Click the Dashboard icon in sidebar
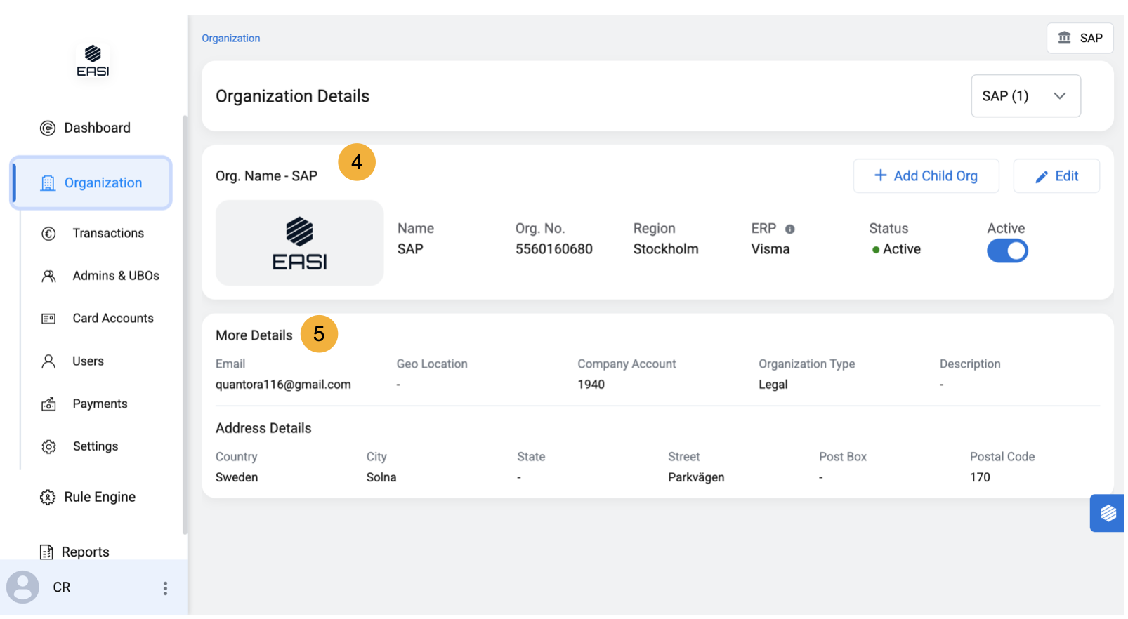 (x=47, y=128)
